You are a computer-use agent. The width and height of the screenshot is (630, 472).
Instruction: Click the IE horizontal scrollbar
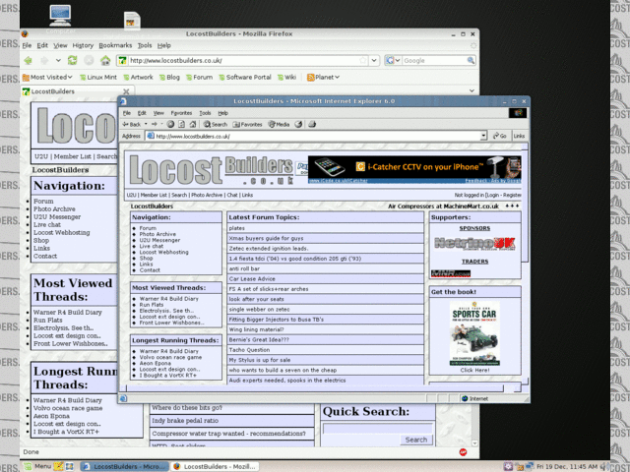(x=315, y=388)
